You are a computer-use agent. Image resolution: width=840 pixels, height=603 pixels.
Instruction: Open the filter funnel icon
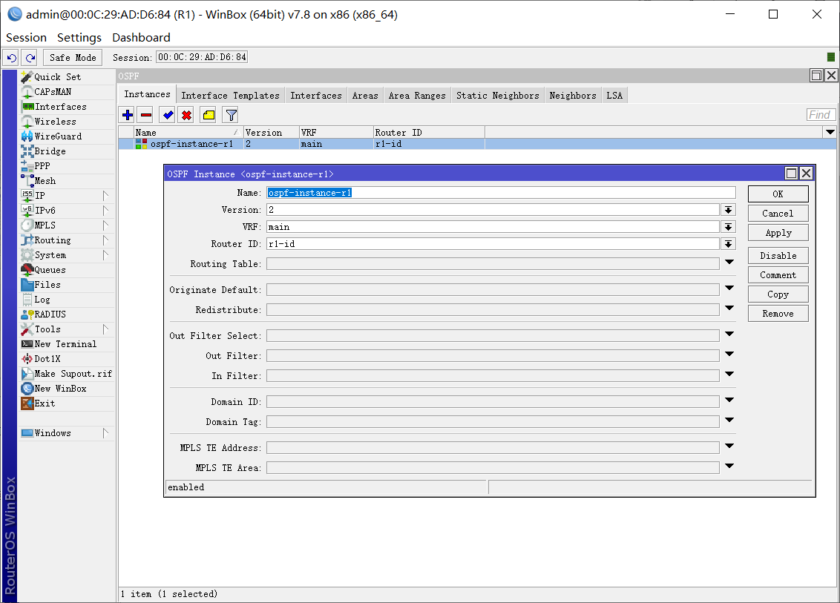231,115
